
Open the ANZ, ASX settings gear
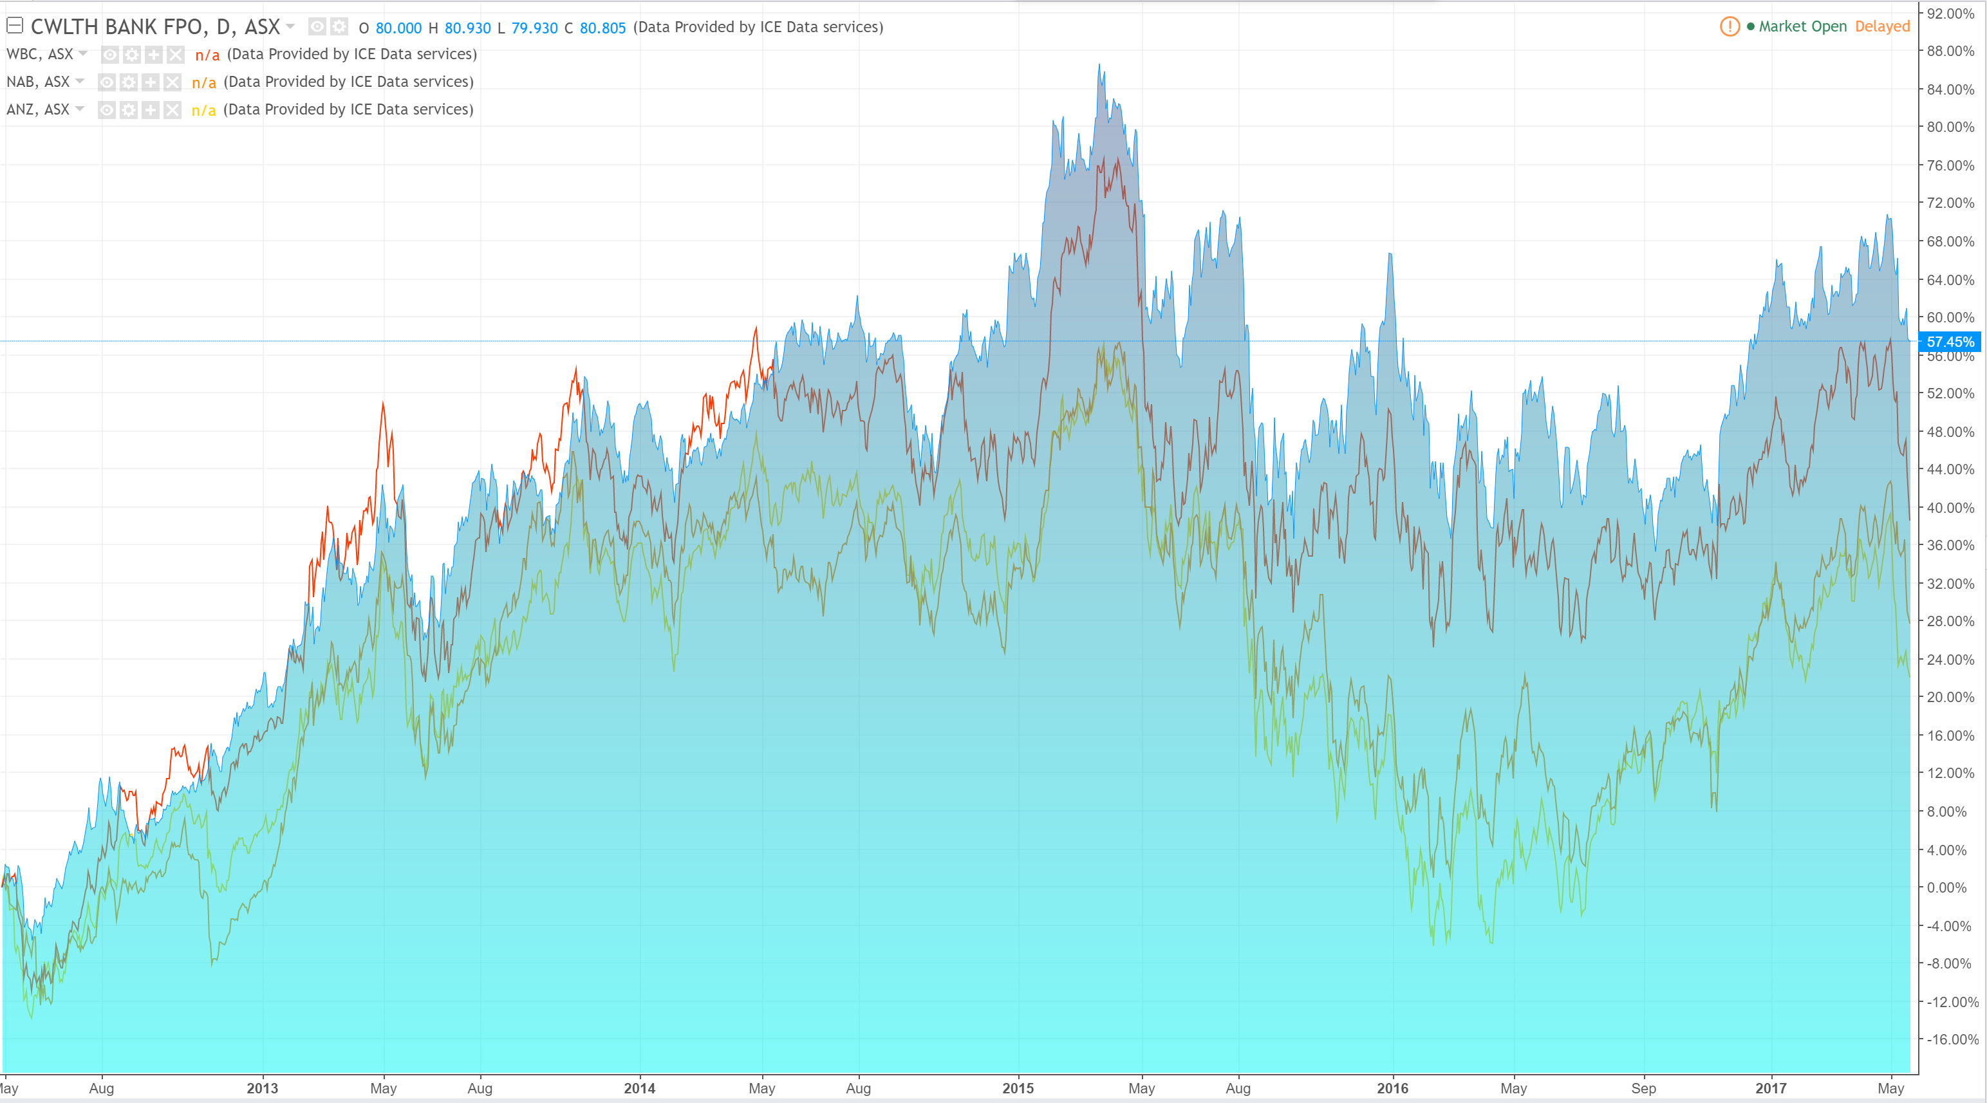pyautogui.click(x=129, y=110)
